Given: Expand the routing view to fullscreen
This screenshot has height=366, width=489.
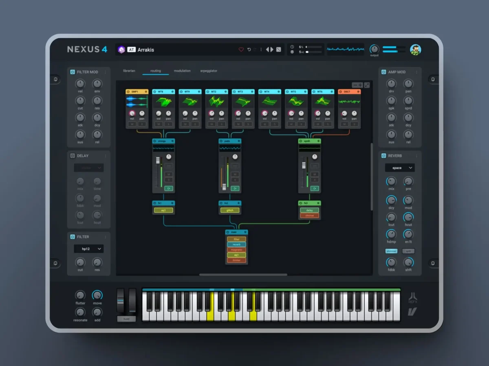Looking at the screenshot, I should coord(367,85).
